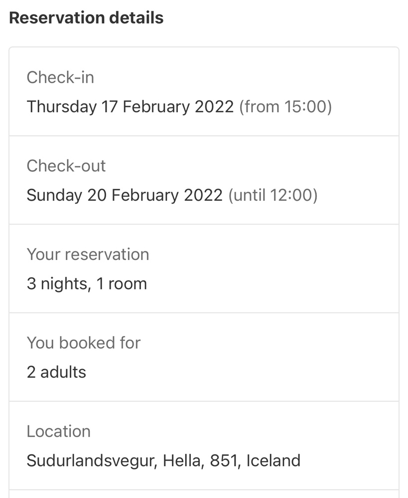Click Thursday 17 February 2022 date
408x498 pixels.
pyautogui.click(x=131, y=107)
